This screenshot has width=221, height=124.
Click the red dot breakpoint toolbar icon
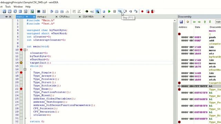tap(142, 11)
